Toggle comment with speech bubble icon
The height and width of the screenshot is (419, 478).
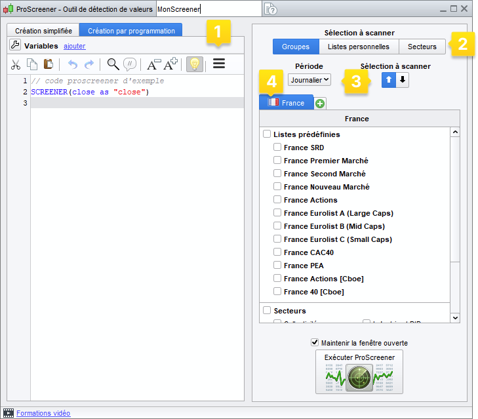130,64
